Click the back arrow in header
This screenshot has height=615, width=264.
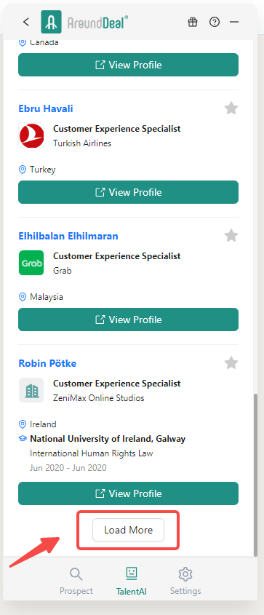26,22
